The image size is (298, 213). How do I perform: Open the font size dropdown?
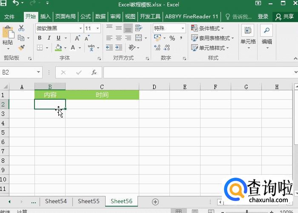(x=97, y=29)
